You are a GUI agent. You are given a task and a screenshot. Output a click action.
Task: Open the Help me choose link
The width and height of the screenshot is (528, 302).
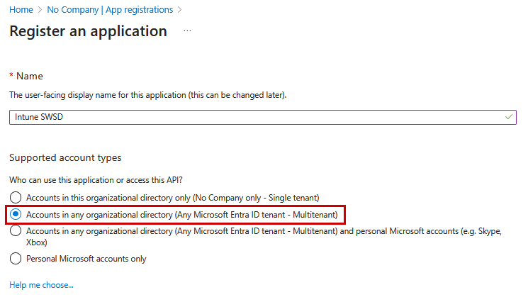coord(41,285)
